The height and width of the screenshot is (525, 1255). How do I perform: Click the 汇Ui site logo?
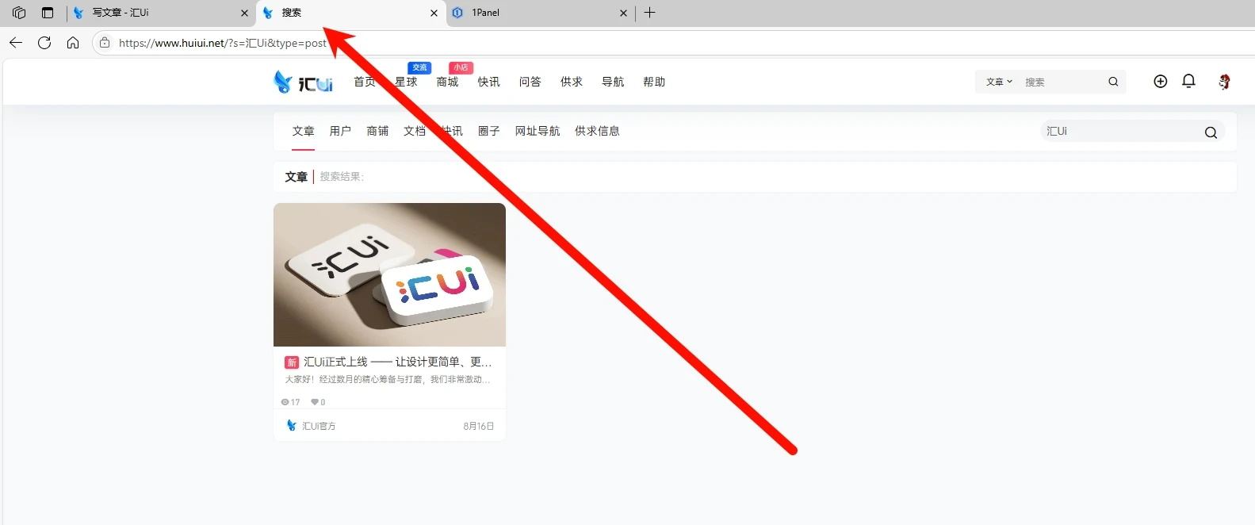point(303,82)
